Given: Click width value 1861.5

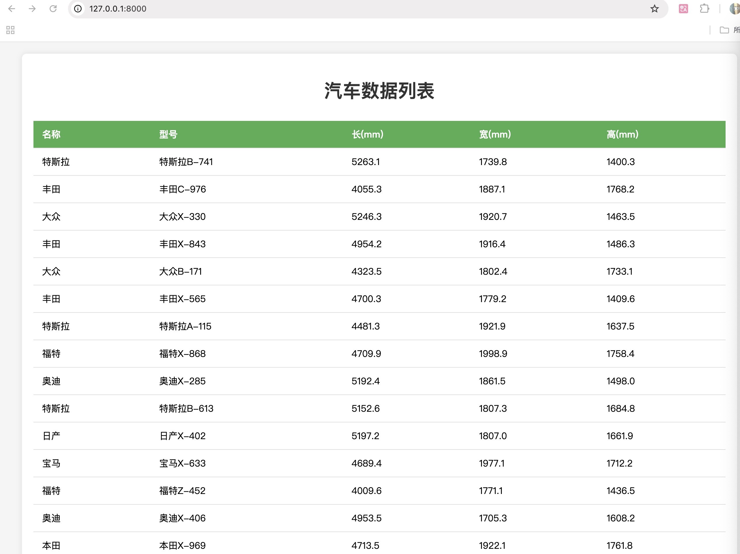Looking at the screenshot, I should click(492, 381).
